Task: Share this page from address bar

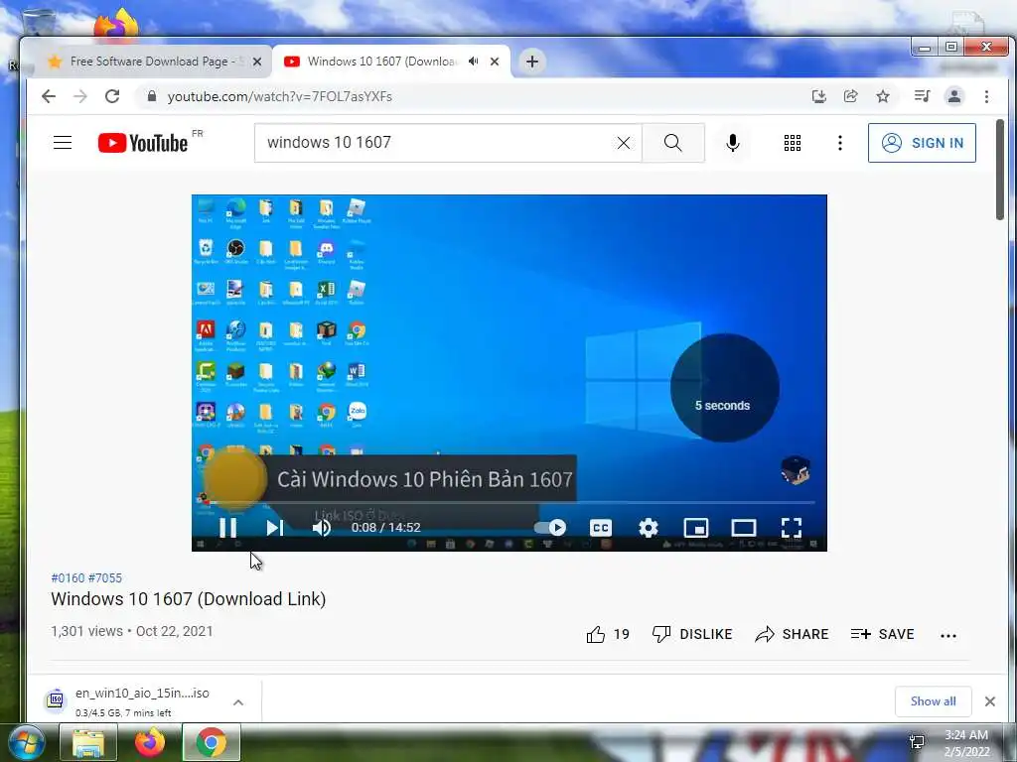Action: [850, 96]
